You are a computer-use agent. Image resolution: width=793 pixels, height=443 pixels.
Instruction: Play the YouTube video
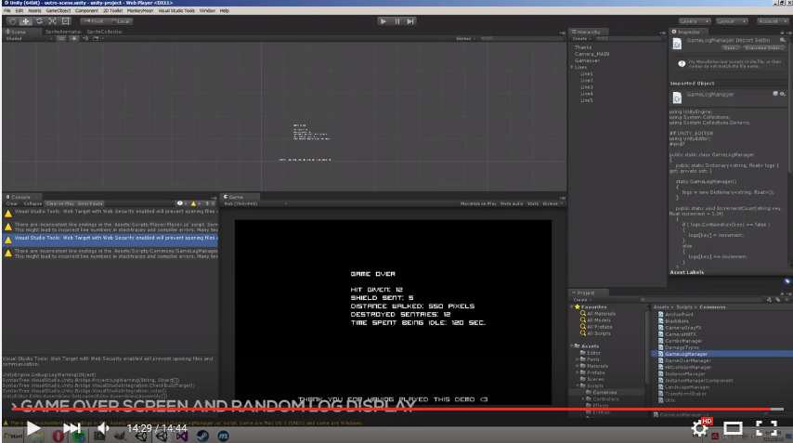33,428
